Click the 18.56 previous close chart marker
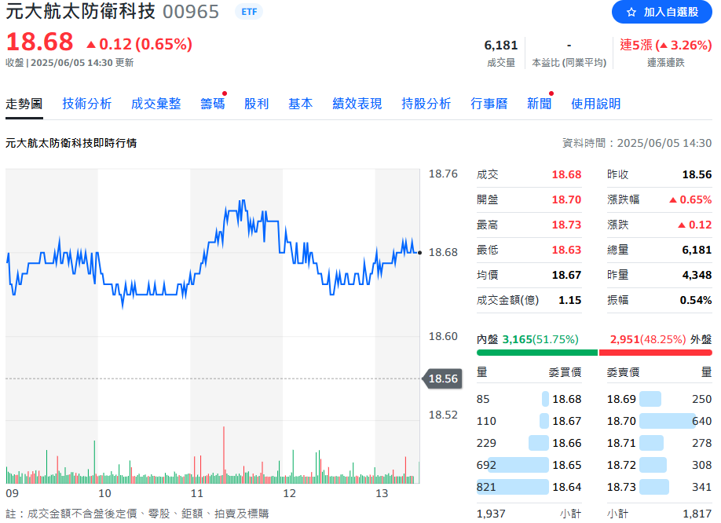This screenshot has width=721, height=523. (x=442, y=379)
